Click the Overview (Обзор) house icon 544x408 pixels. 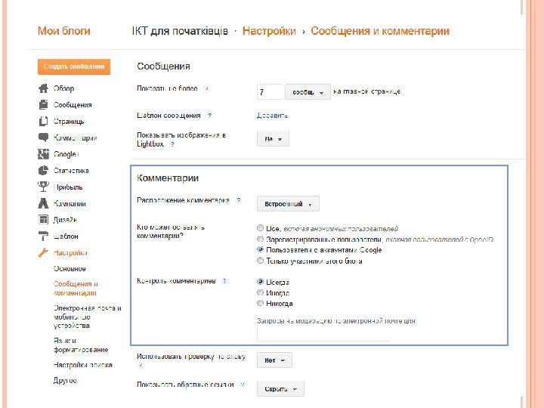click(43, 88)
